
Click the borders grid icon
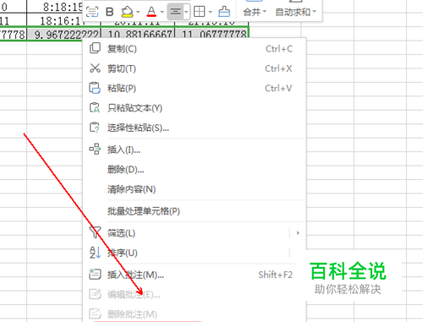click(200, 12)
